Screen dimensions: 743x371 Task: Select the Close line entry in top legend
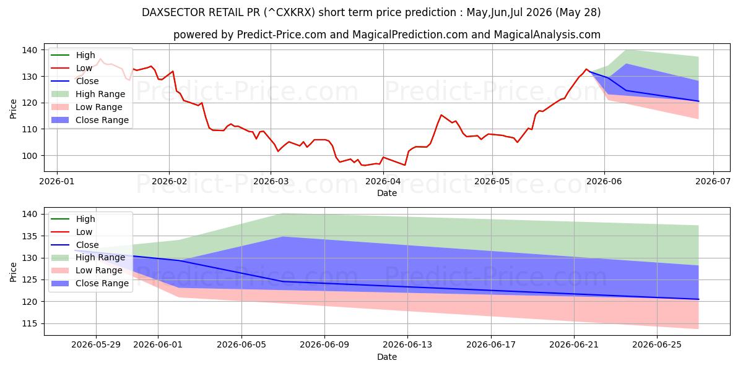pyautogui.click(x=75, y=82)
